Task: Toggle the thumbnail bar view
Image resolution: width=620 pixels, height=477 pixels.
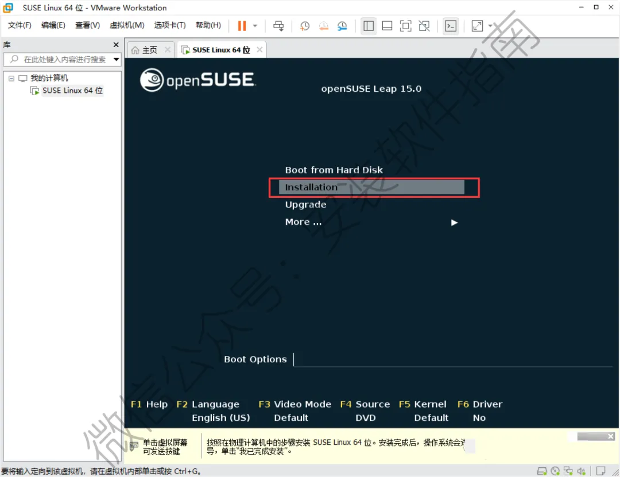Action: (x=387, y=26)
